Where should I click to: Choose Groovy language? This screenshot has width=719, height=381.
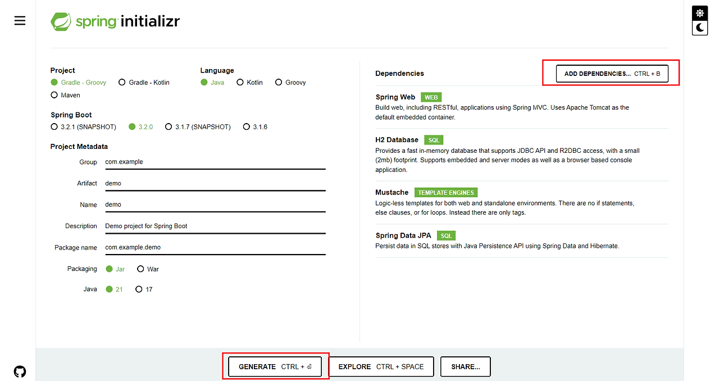(x=290, y=83)
